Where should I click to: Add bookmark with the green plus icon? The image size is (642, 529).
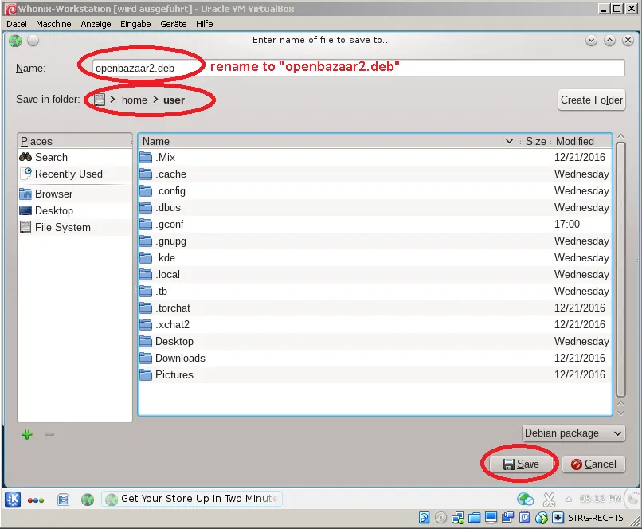click(x=26, y=434)
